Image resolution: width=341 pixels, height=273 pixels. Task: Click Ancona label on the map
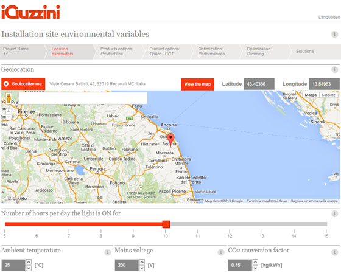pyautogui.click(x=169, y=125)
